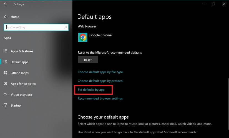Click the Web browser label
This screenshot has height=138, width=229.
click(x=87, y=26)
